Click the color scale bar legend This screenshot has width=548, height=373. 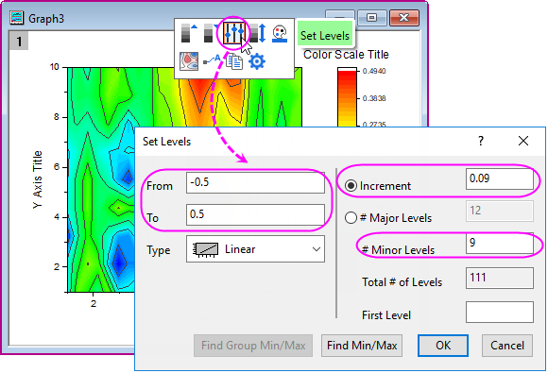tap(347, 96)
